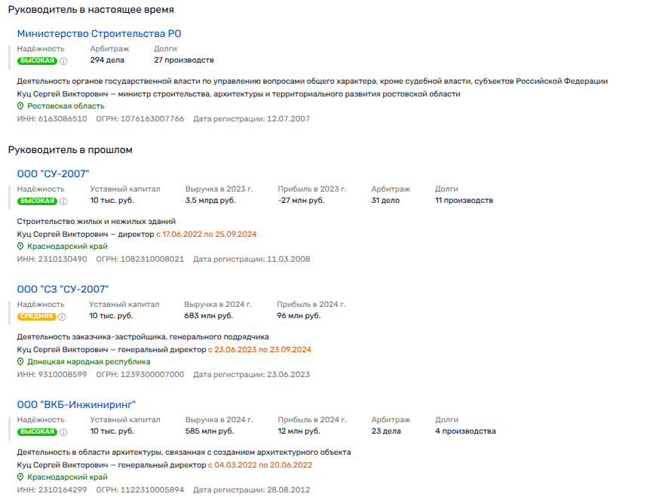Click info icon beside ВКБ-Инжиниринг reliability badge
The height and width of the screenshot is (497, 656).
[x=63, y=431]
